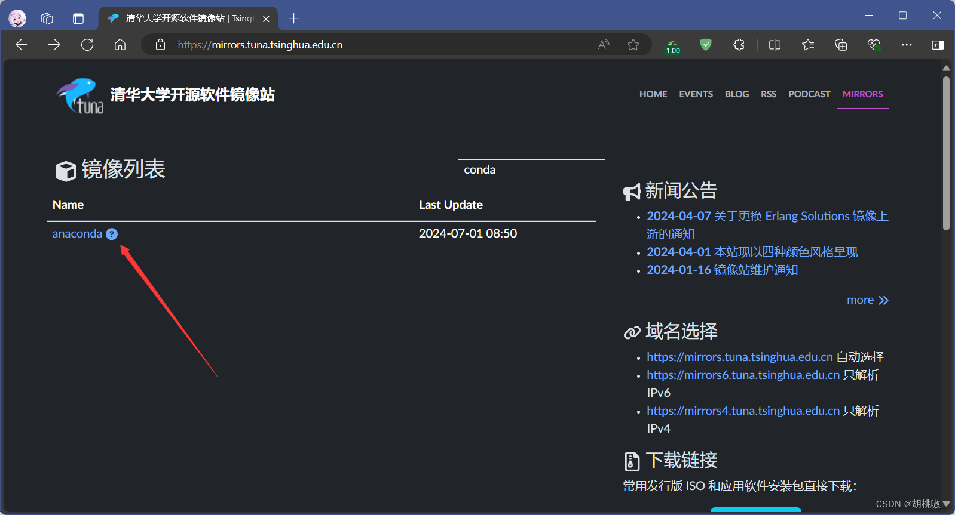Maximize the browser window

903,16
